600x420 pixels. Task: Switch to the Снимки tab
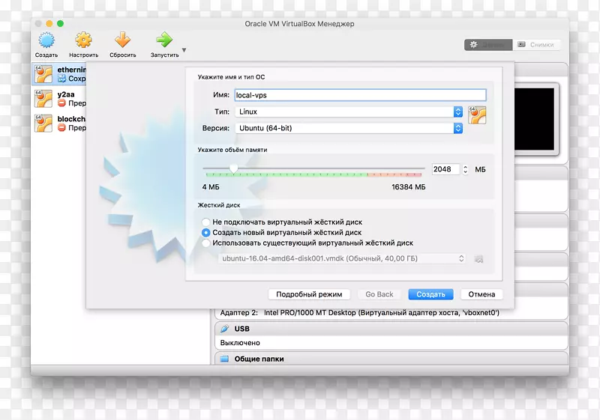536,45
